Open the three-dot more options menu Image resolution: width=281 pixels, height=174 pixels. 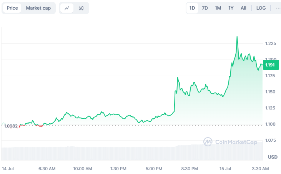(278, 8)
